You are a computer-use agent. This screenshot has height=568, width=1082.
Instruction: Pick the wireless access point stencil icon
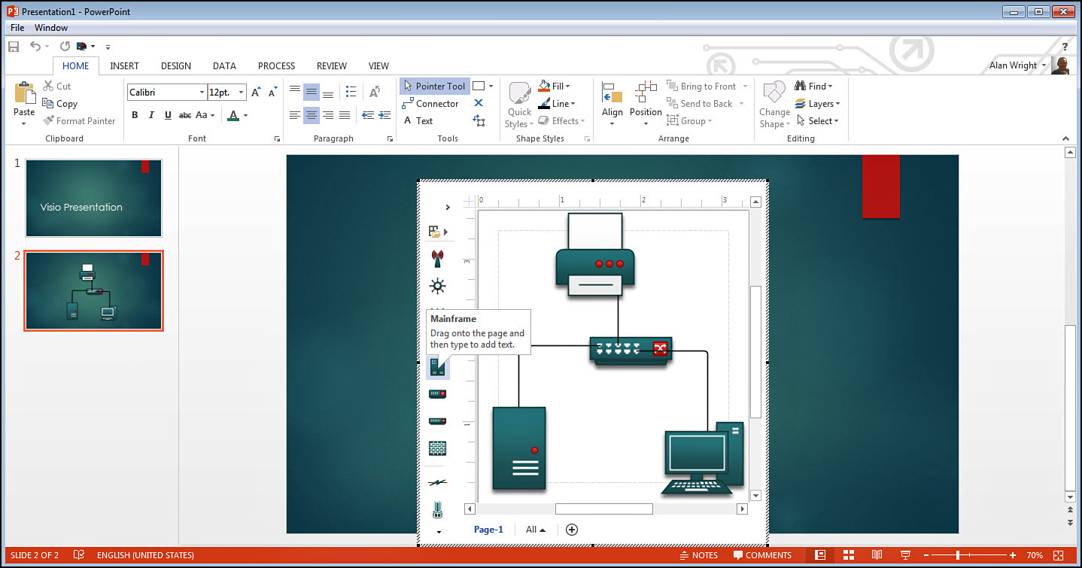(437, 259)
